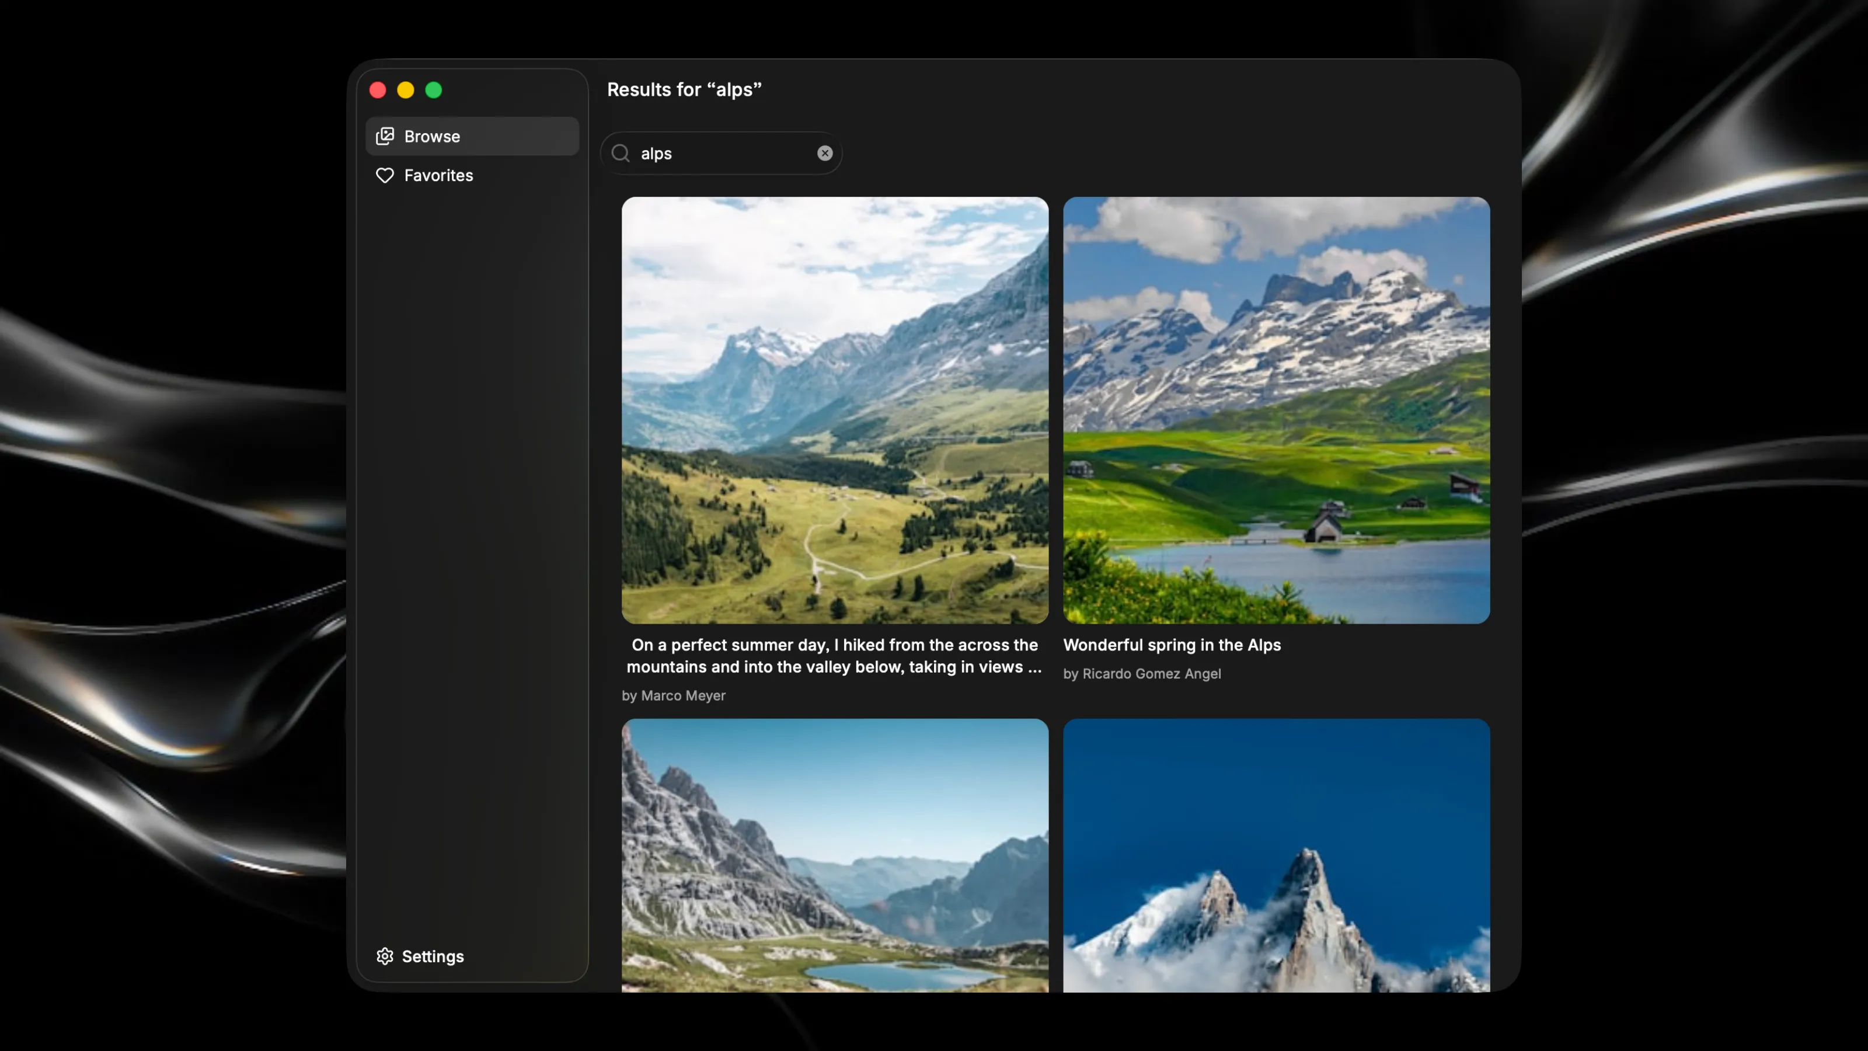Minimize the window with yellow button

405,90
